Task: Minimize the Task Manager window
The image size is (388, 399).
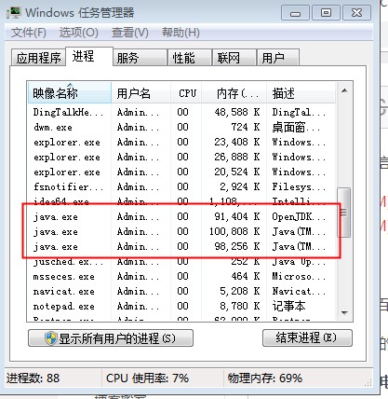Action: tap(295, 13)
